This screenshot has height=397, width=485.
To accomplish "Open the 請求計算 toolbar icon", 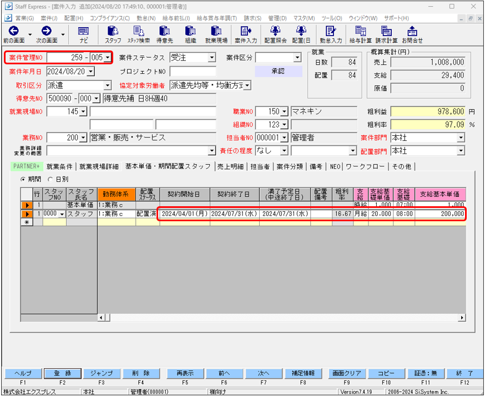I will coord(386,34).
